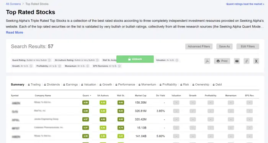Image resolution: width=268 pixels, height=143 pixels.
Task: Click the email envelope icon
Action: [x=237, y=61]
